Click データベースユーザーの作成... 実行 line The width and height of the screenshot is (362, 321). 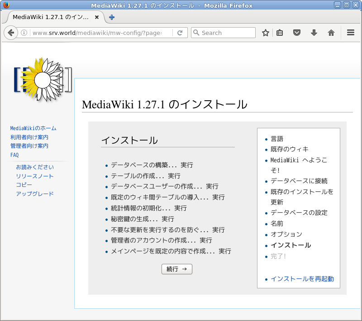[165, 186]
